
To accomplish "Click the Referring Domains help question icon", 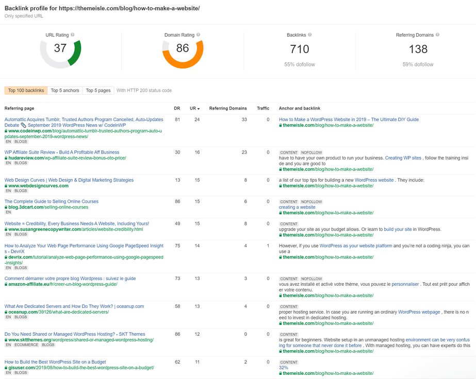I will pos(437,35).
